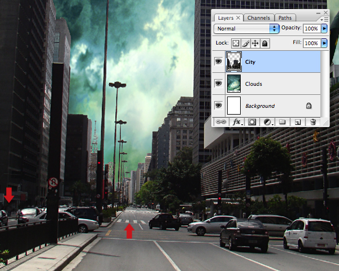Add a layer mask
This screenshot has width=339, height=271.
(251, 122)
